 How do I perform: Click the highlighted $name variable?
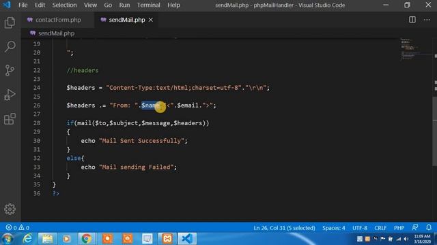click(x=150, y=105)
